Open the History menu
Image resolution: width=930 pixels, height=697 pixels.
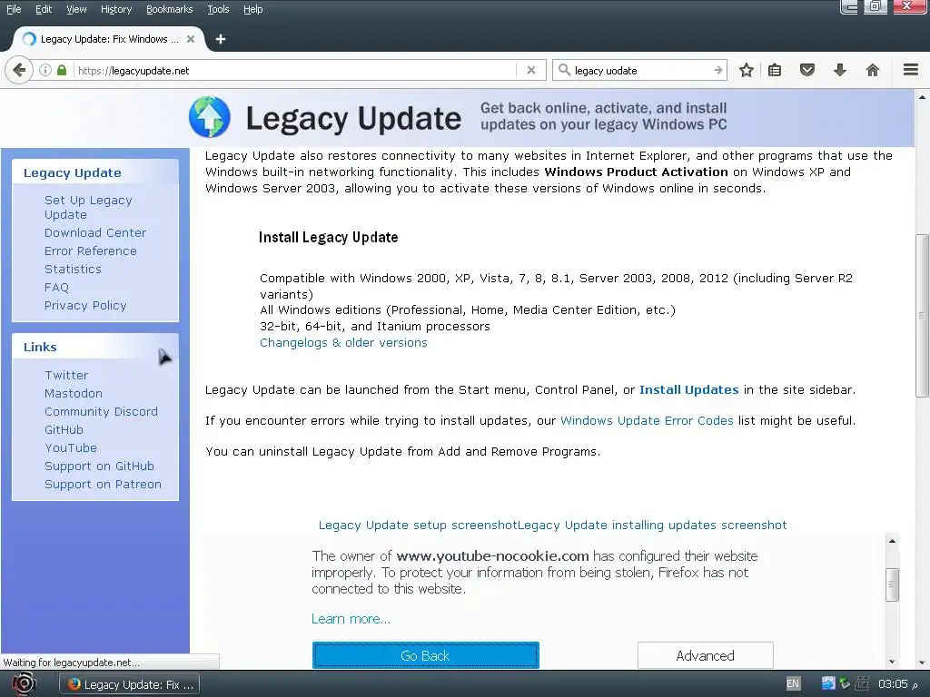(116, 9)
